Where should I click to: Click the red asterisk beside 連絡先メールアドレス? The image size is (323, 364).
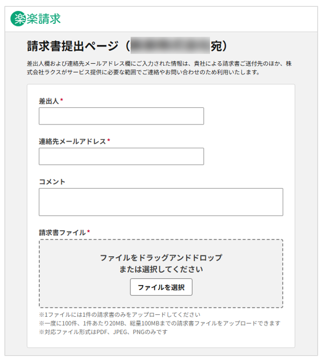109,141
